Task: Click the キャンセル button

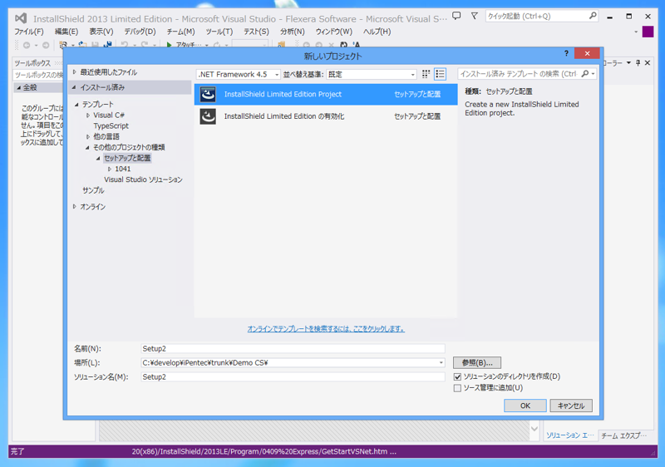Action: (x=571, y=406)
